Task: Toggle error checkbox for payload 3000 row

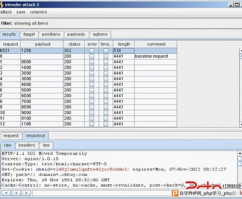Action: 91,79
